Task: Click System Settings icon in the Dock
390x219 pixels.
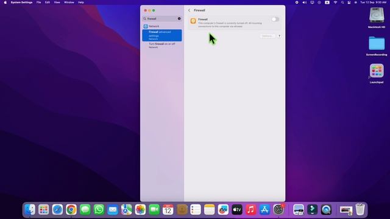Action: pyautogui.click(x=278, y=210)
